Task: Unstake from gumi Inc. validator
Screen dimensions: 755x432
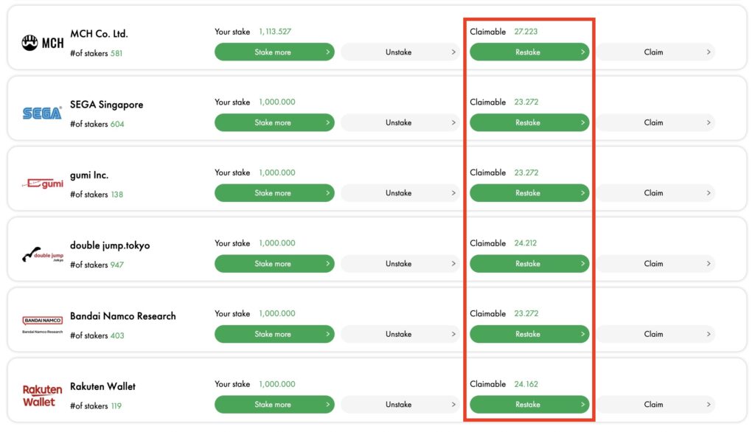Action: 400,192
